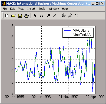The width and height of the screenshot is (106, 104).
Task: Click the y-axis tick label 6
Action: (x=12, y=37)
